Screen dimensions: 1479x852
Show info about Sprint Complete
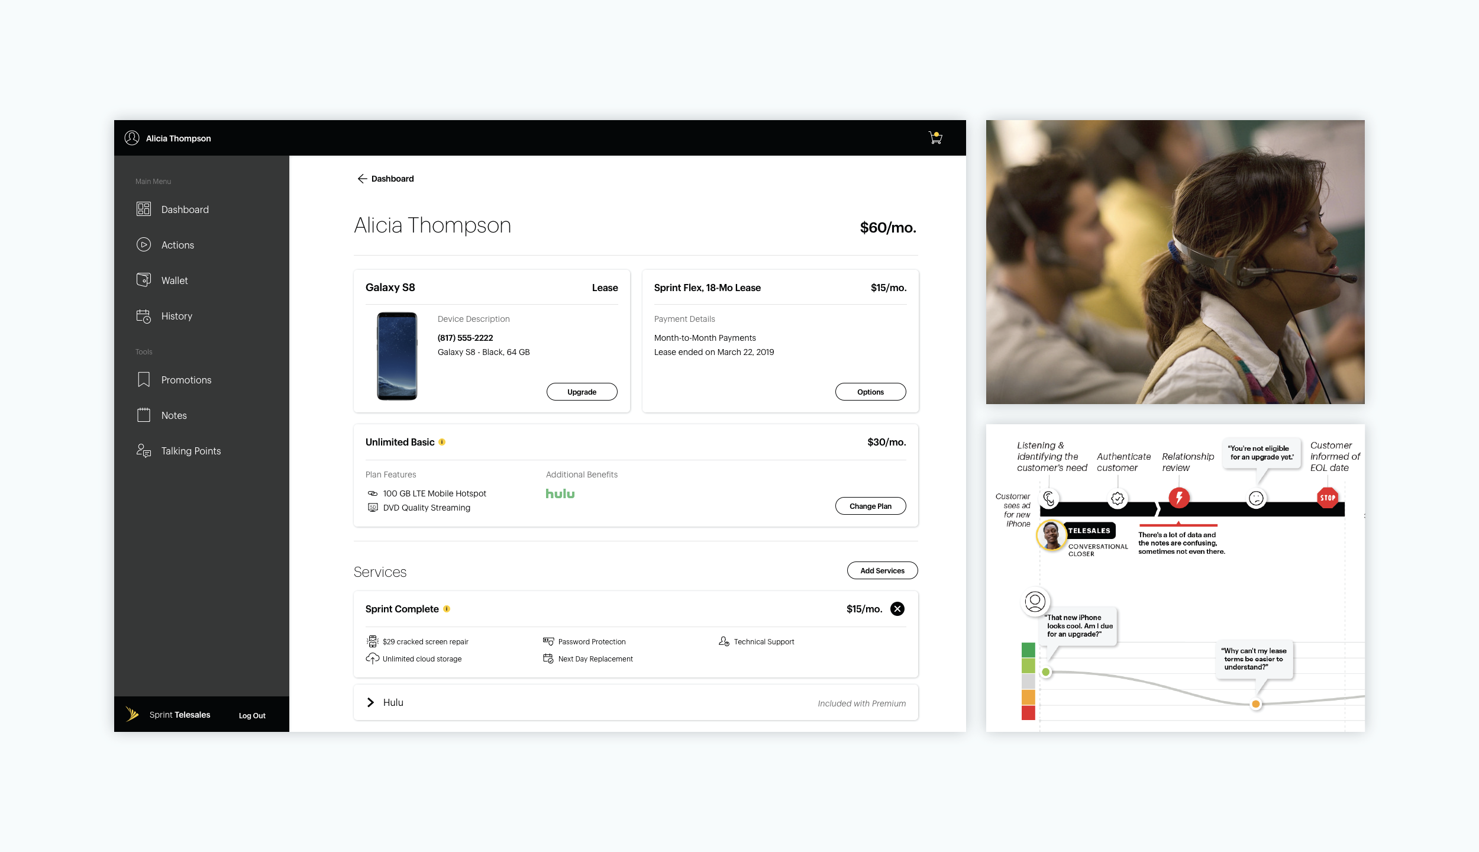click(x=447, y=608)
